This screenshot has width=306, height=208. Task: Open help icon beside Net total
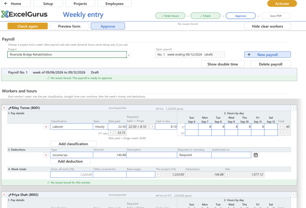click(x=227, y=175)
